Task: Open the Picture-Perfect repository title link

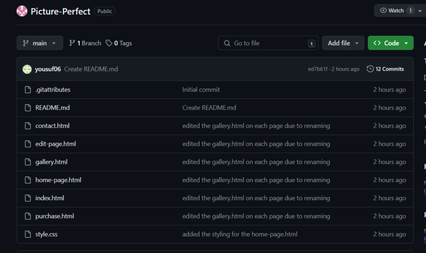Action: tap(60, 12)
